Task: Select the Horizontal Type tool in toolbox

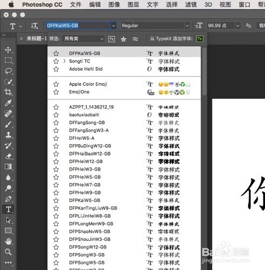Action: [x=8, y=210]
